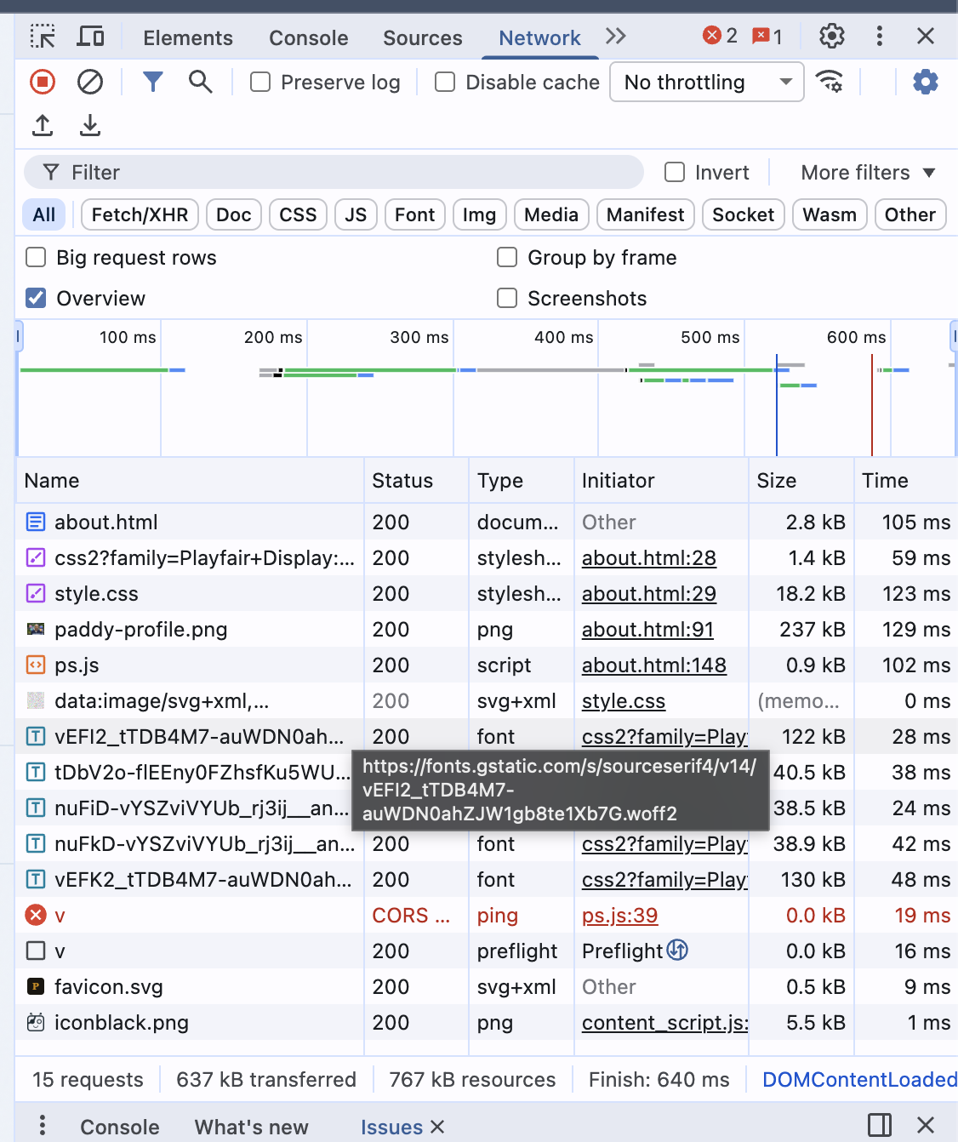Viewport: 958px width, 1142px height.
Task: Enable Disable cache
Action: (x=445, y=82)
